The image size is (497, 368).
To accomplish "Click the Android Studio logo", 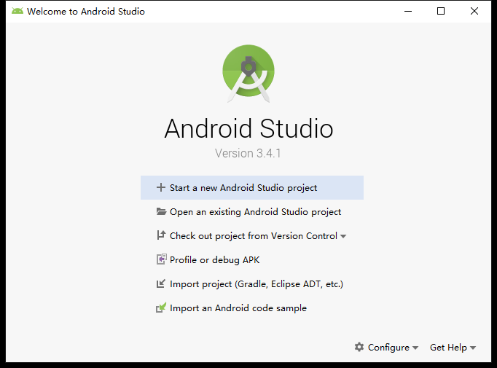I will tap(248, 71).
